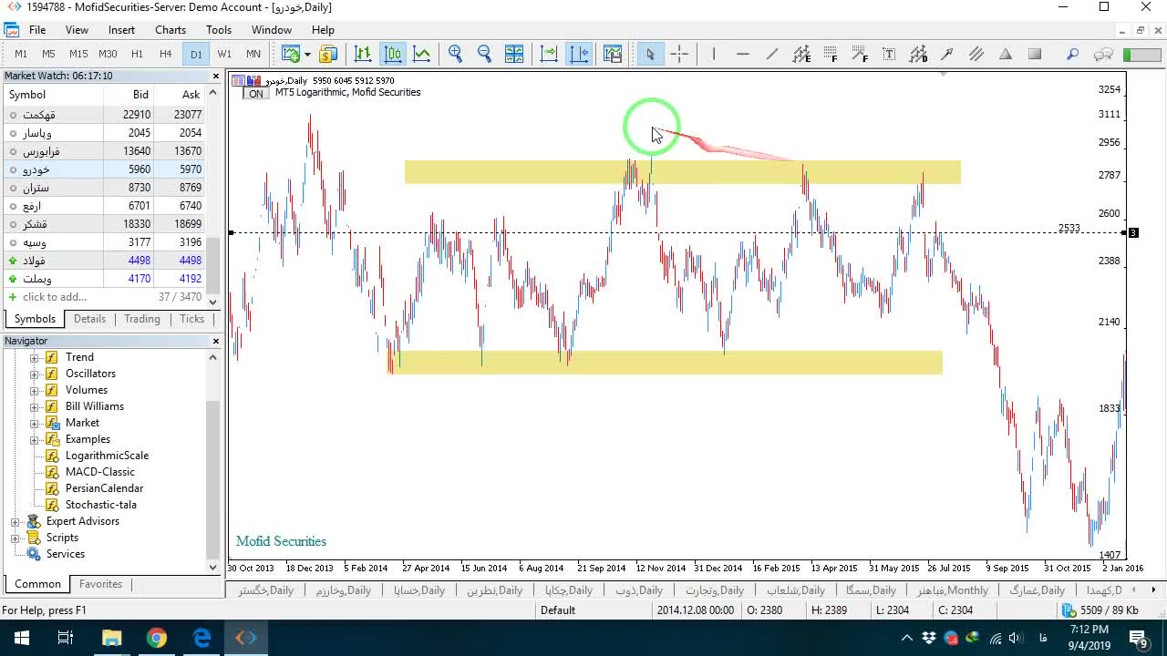Click the zoom out magnifier icon
1167x656 pixels.
(484, 54)
